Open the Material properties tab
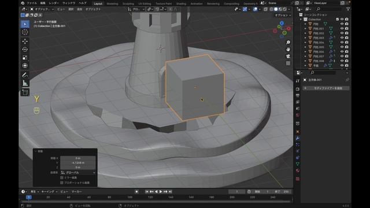Image resolution: width=370 pixels, height=208 pixels. [298, 170]
